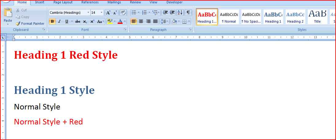Screen dimensions: 336x140
Task: Open the Page Layout tab
Action: pyautogui.click(x=63, y=2)
